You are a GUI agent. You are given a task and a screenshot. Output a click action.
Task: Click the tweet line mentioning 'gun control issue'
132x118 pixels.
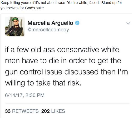tap(66, 72)
